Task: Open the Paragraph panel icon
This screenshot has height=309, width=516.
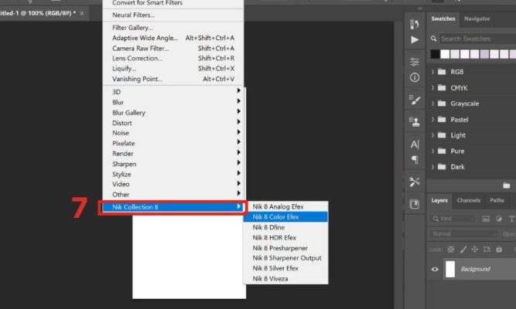Action: coord(415,160)
